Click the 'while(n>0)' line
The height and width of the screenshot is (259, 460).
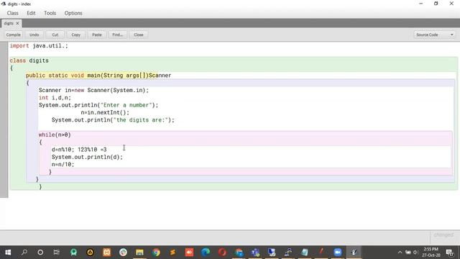(55, 135)
